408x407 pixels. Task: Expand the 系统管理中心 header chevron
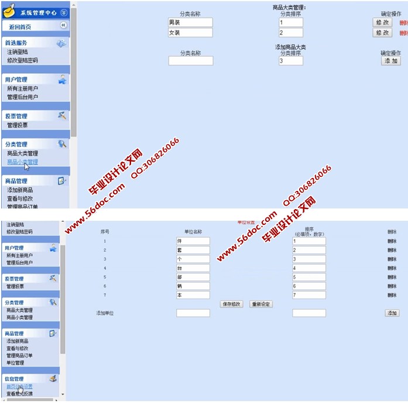[x=63, y=12]
